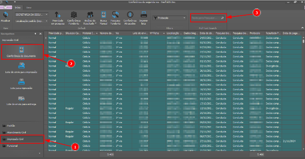Sort by Nº Ficha column header
305x159 pixels.
(x=157, y=33)
